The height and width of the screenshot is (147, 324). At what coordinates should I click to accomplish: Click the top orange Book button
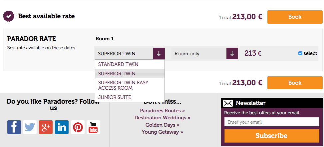[x=295, y=17]
